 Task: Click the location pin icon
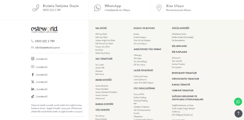point(159,8)
